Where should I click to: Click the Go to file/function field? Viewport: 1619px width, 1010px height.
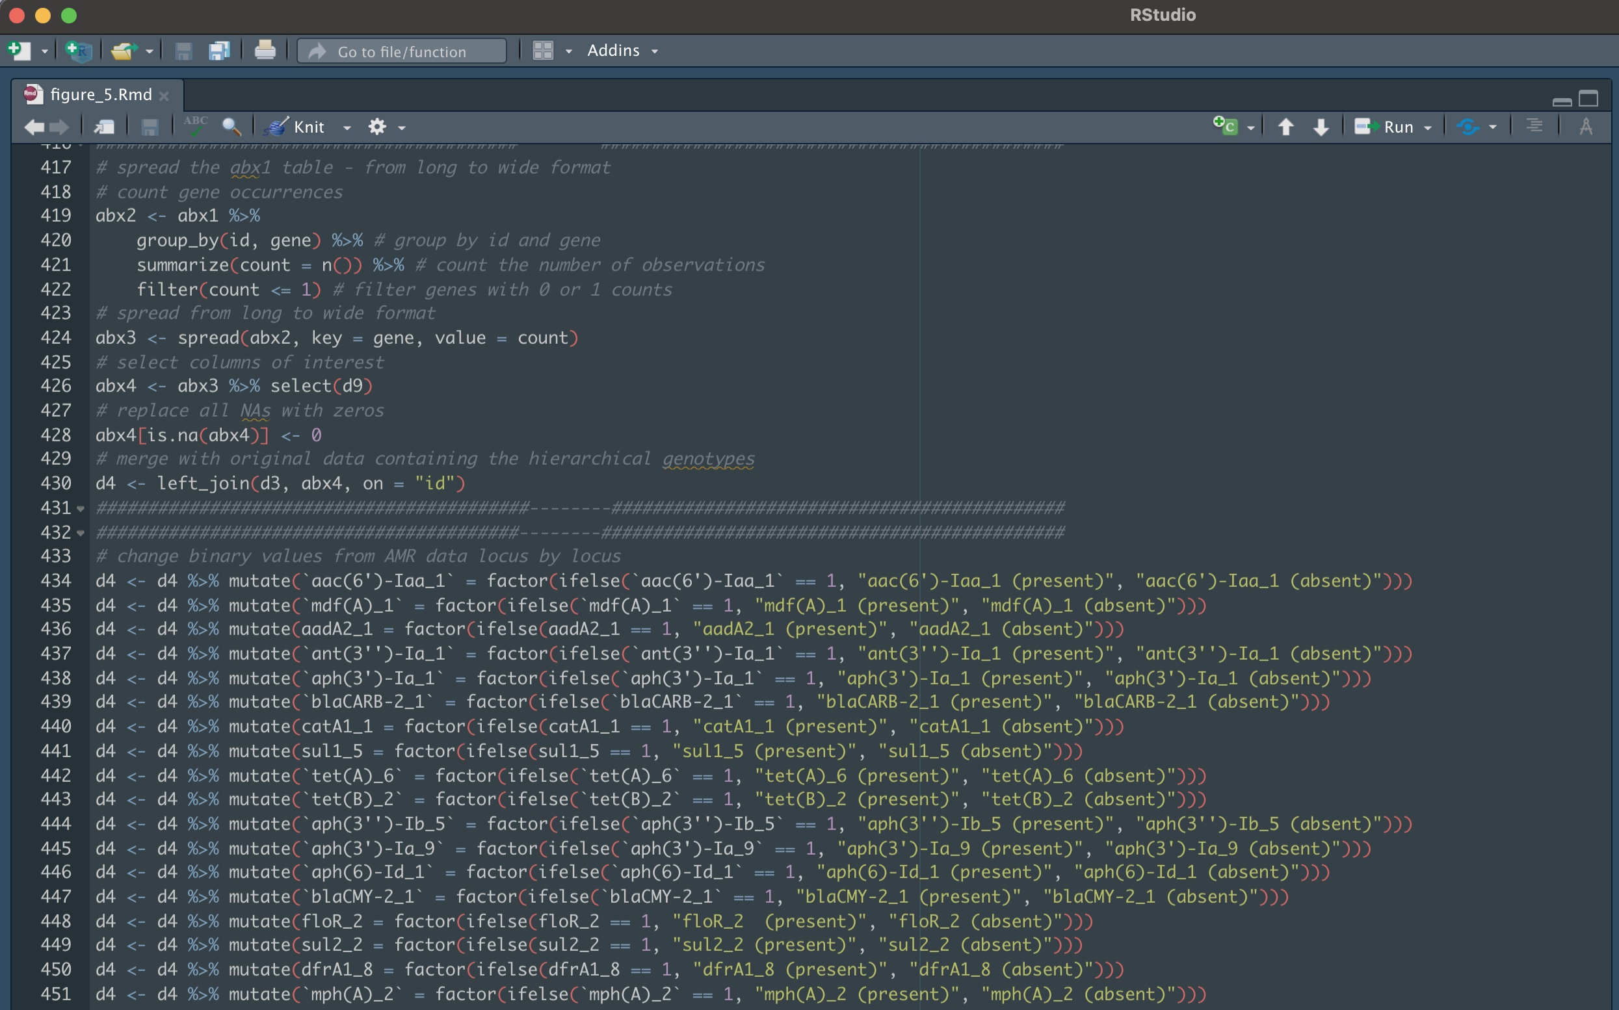point(402,51)
